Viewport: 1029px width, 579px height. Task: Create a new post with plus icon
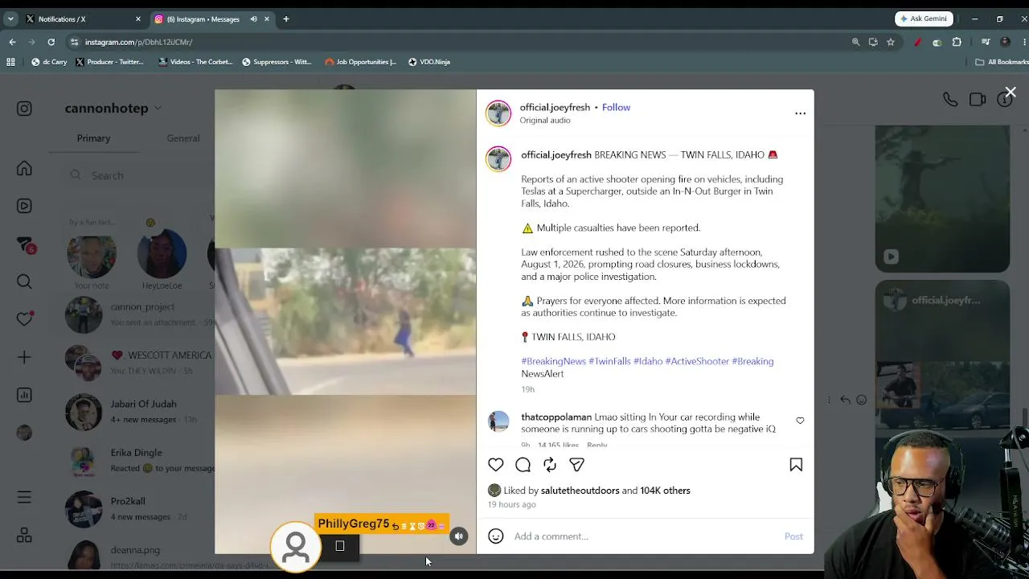click(24, 357)
